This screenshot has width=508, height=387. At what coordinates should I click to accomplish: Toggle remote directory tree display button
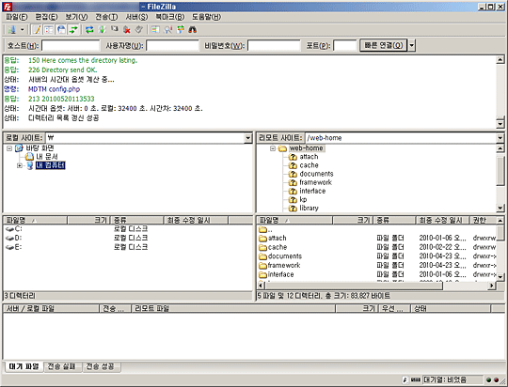(61, 30)
